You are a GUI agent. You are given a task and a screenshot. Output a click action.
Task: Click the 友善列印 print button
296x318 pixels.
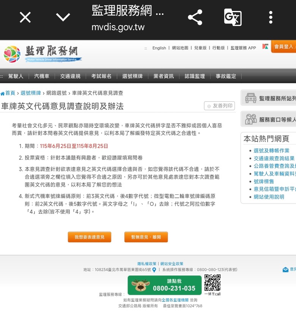[x=219, y=106]
